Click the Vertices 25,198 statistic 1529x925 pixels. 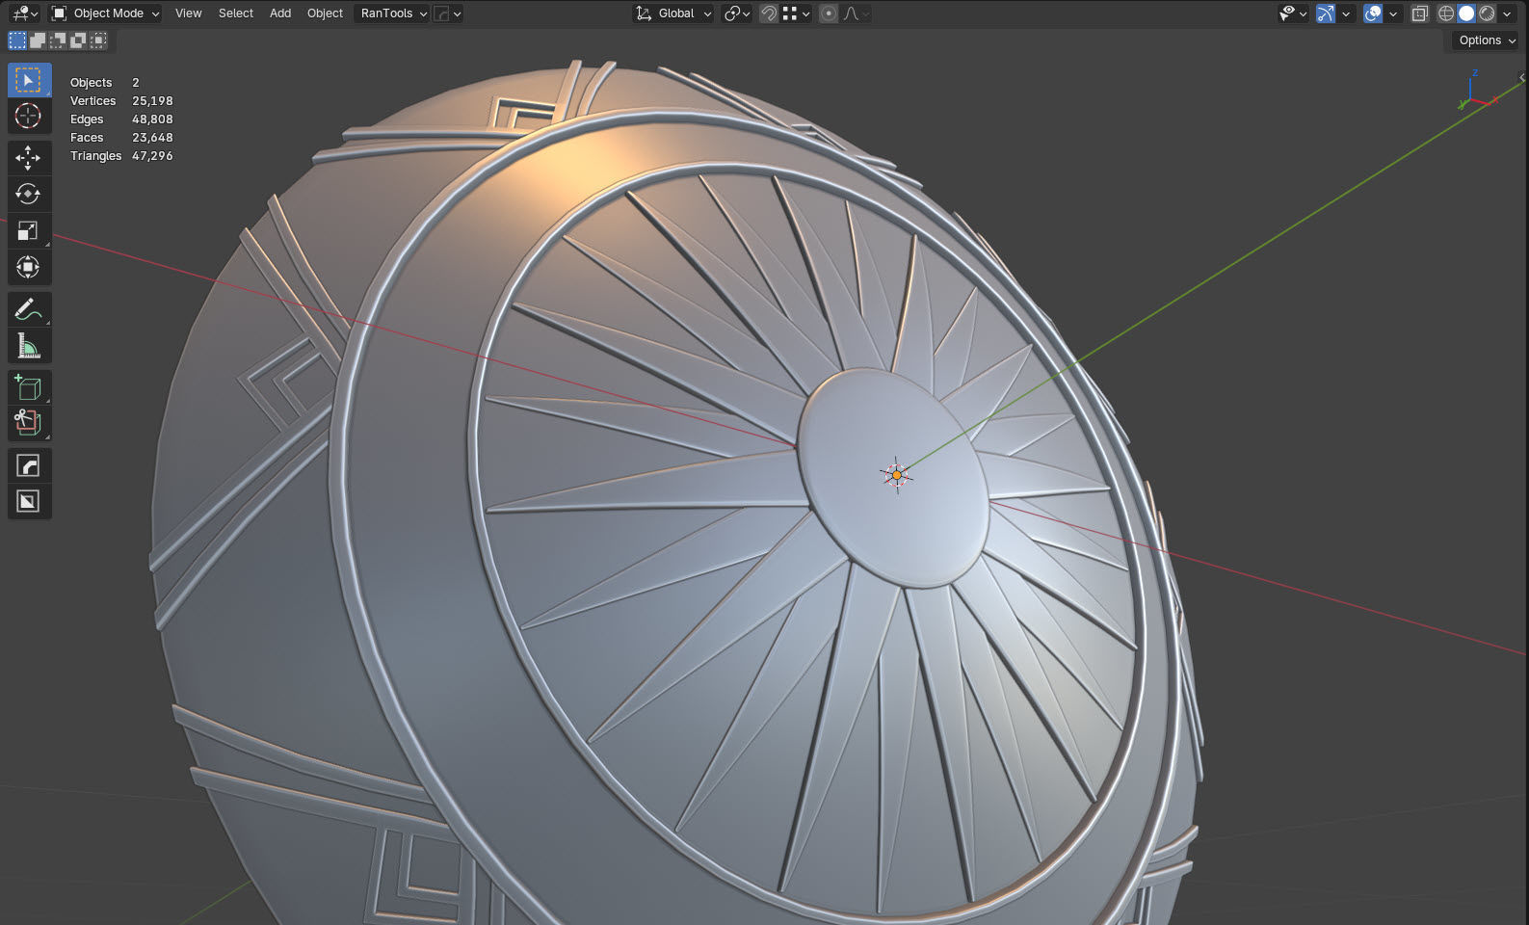(121, 101)
